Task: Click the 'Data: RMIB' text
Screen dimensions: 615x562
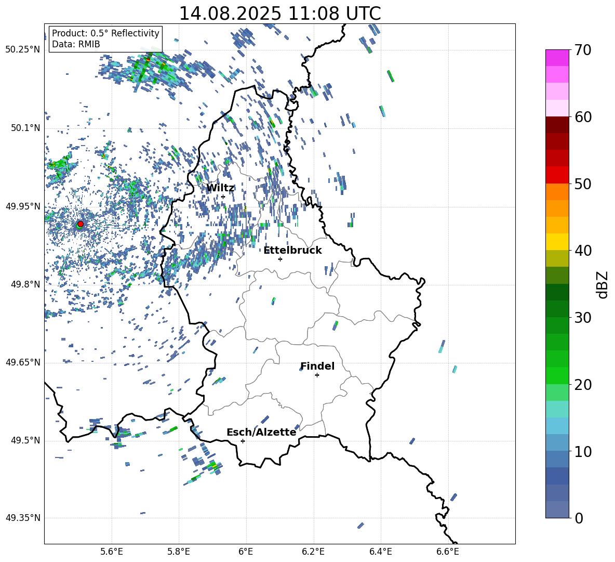Action: [76, 44]
